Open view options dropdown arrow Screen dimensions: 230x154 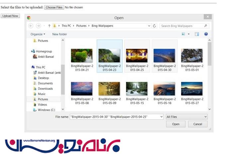(189, 34)
